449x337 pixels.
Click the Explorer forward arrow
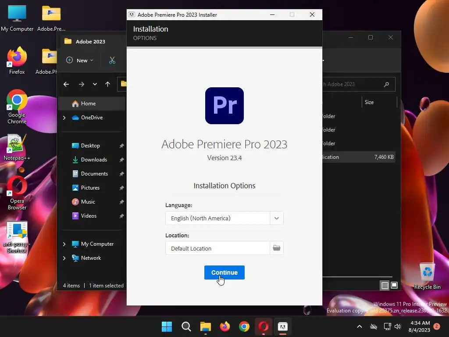pos(81,84)
